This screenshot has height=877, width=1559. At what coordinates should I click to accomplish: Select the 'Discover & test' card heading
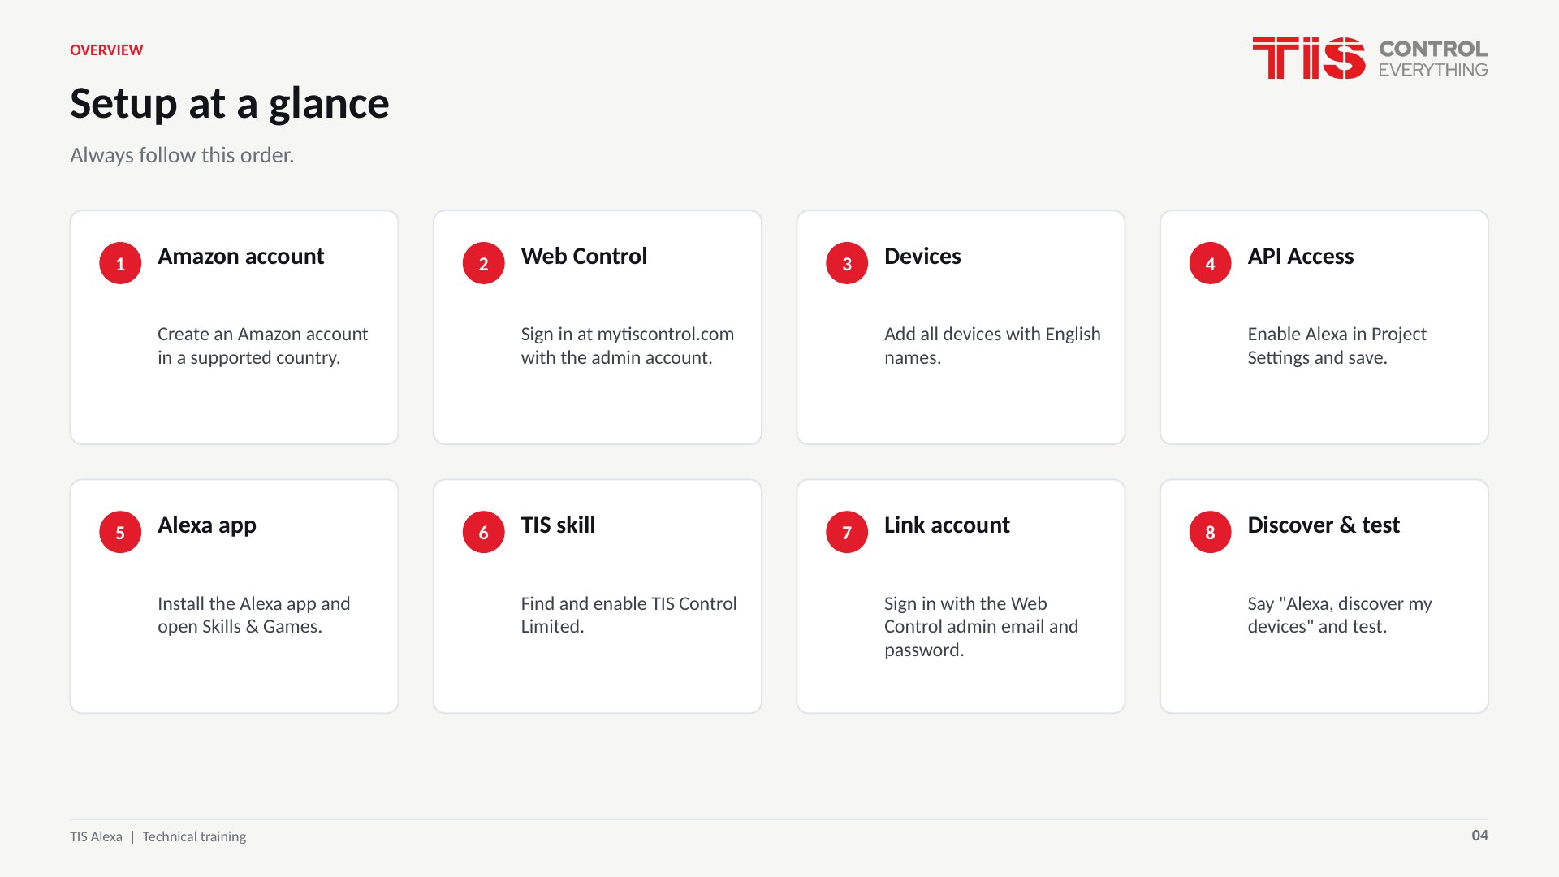pos(1324,525)
